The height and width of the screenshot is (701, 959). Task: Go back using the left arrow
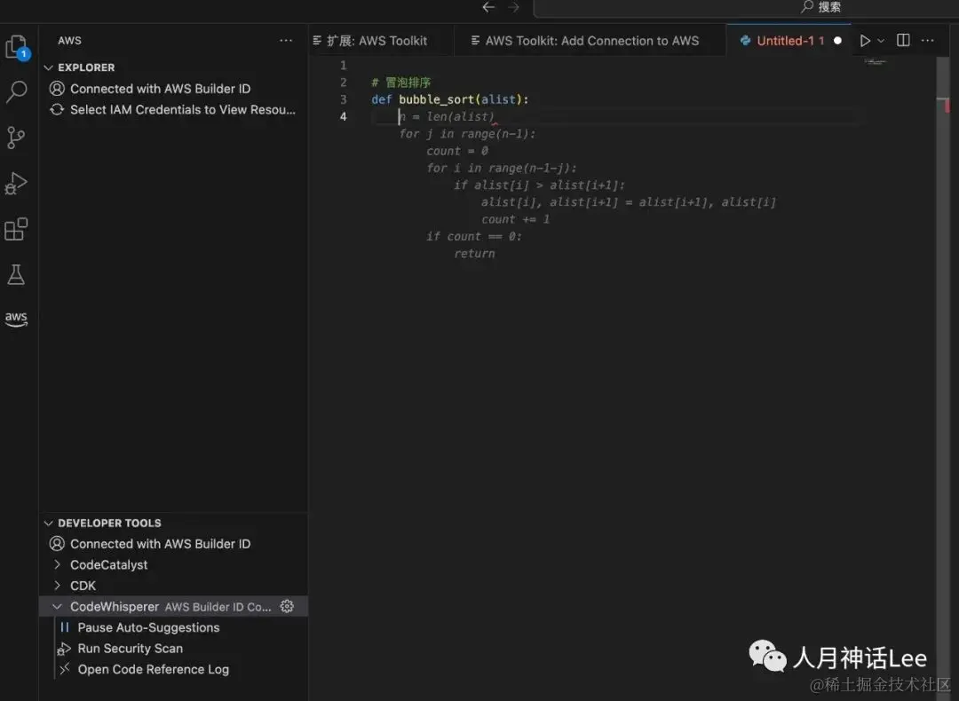(488, 7)
